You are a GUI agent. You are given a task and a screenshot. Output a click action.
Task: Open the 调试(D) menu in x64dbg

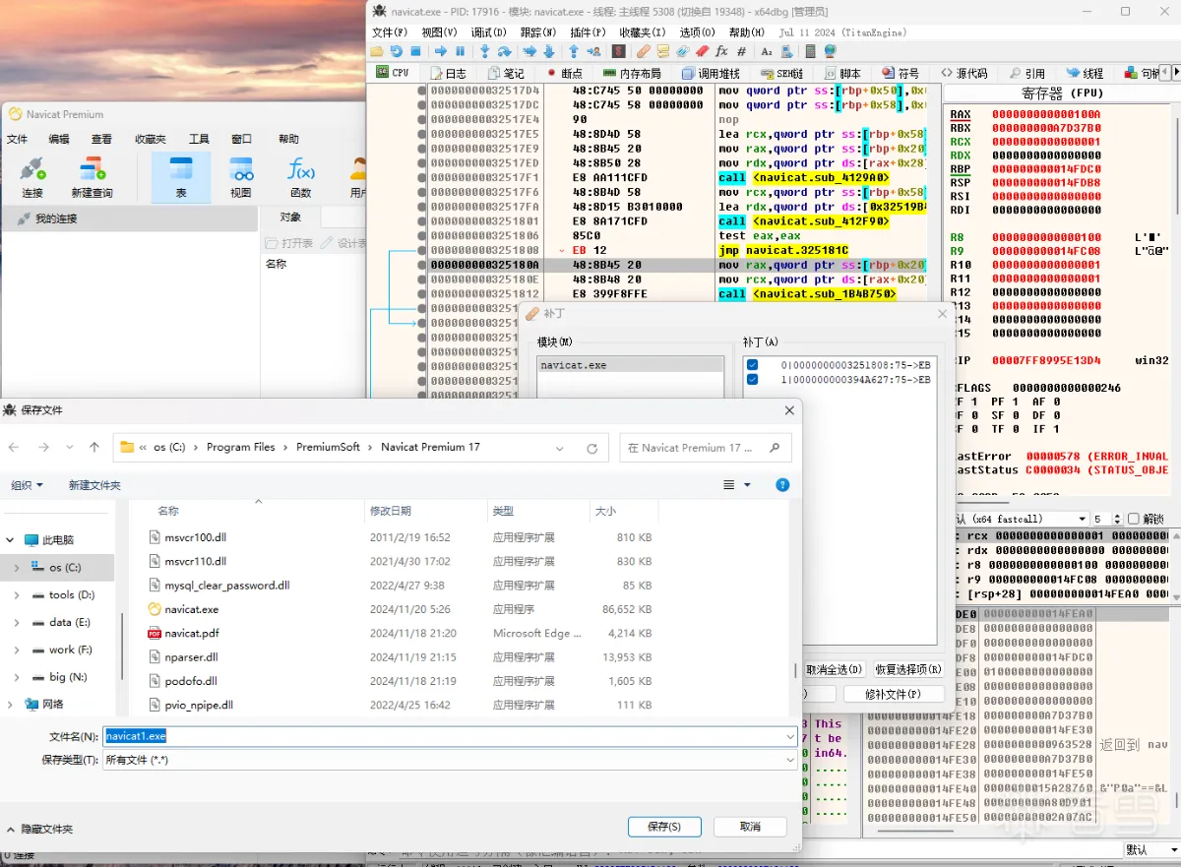pyautogui.click(x=488, y=32)
